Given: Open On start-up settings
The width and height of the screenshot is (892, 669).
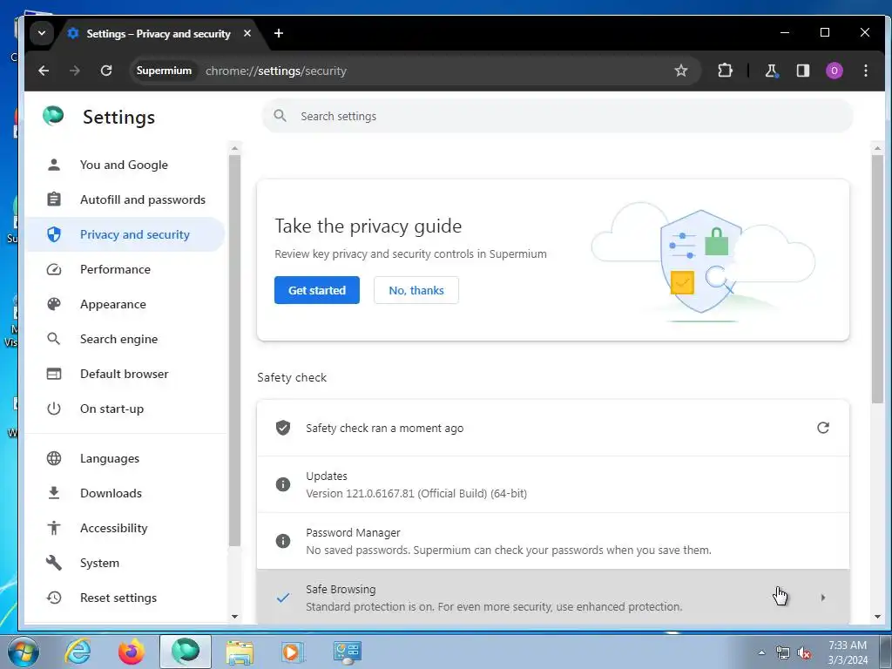Looking at the screenshot, I should click(x=124, y=409).
